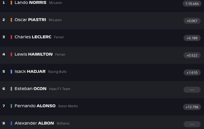
Task: Click the +0.189 gap badge
Action: pyautogui.click(x=192, y=38)
